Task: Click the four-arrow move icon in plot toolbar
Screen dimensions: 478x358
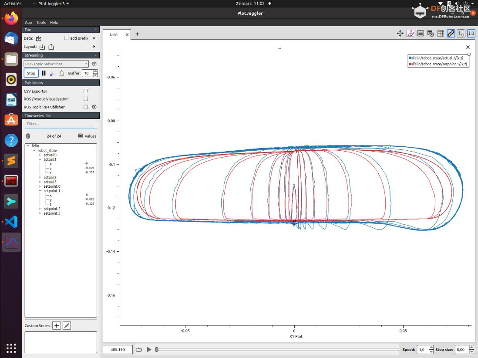Action: 400,34
